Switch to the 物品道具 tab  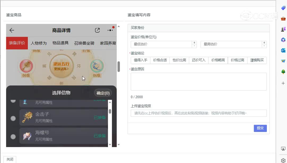tap(60, 43)
